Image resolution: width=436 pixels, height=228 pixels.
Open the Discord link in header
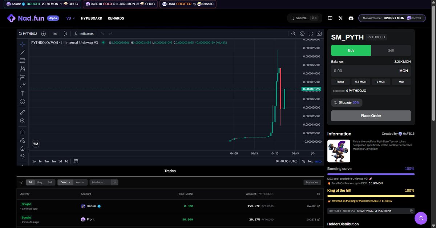pos(351,18)
